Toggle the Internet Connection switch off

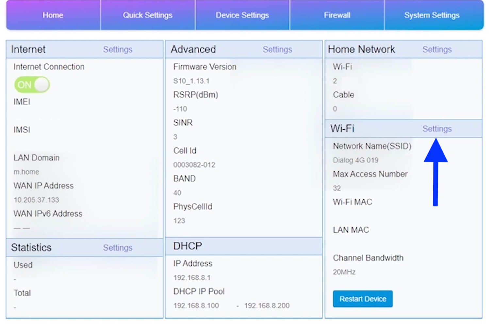point(32,85)
